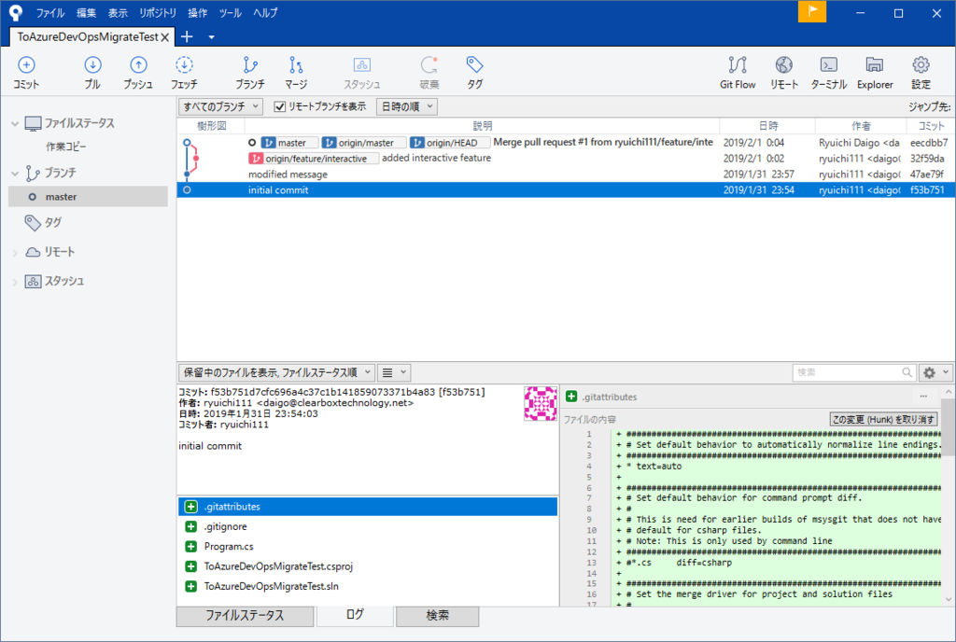This screenshot has width=956, height=642.
Task: Click the スタッシュ (Stash) toolbar icon
Action: [361, 73]
